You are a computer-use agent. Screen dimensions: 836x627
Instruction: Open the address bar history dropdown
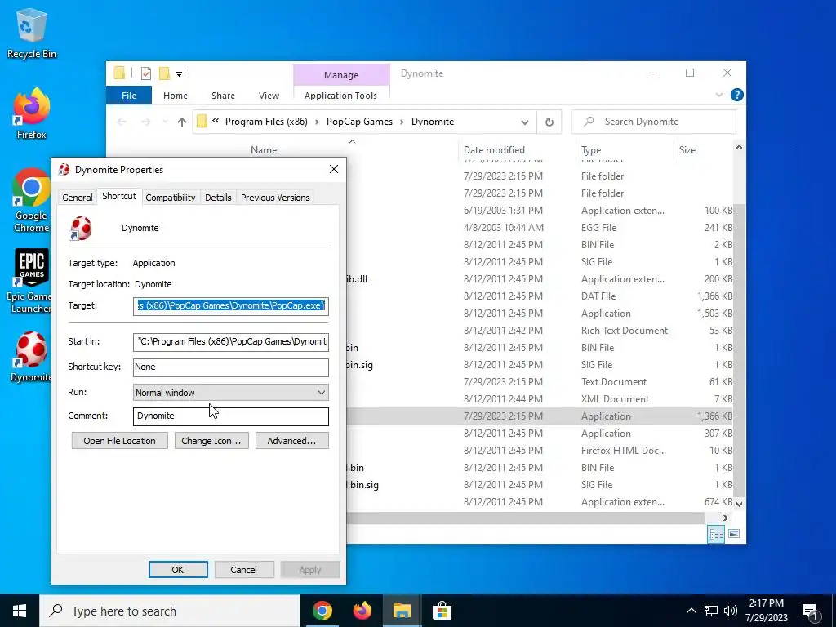525,122
